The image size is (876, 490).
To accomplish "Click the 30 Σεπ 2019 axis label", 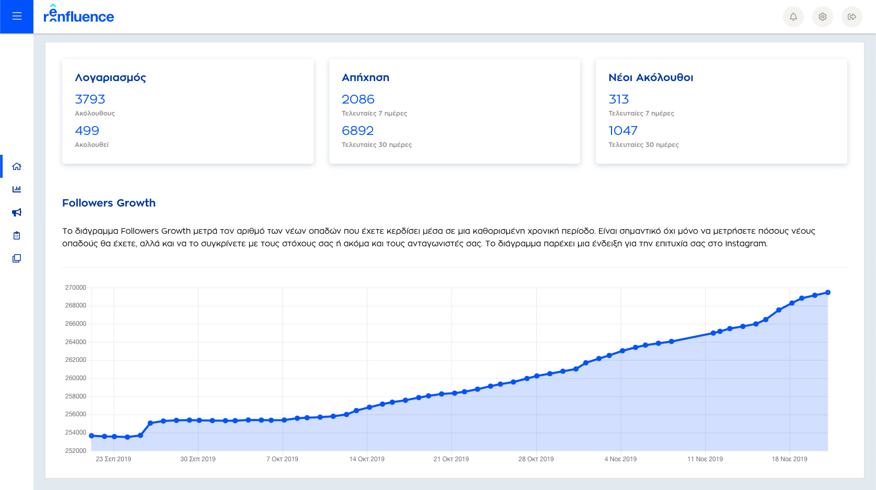I will 198,459.
